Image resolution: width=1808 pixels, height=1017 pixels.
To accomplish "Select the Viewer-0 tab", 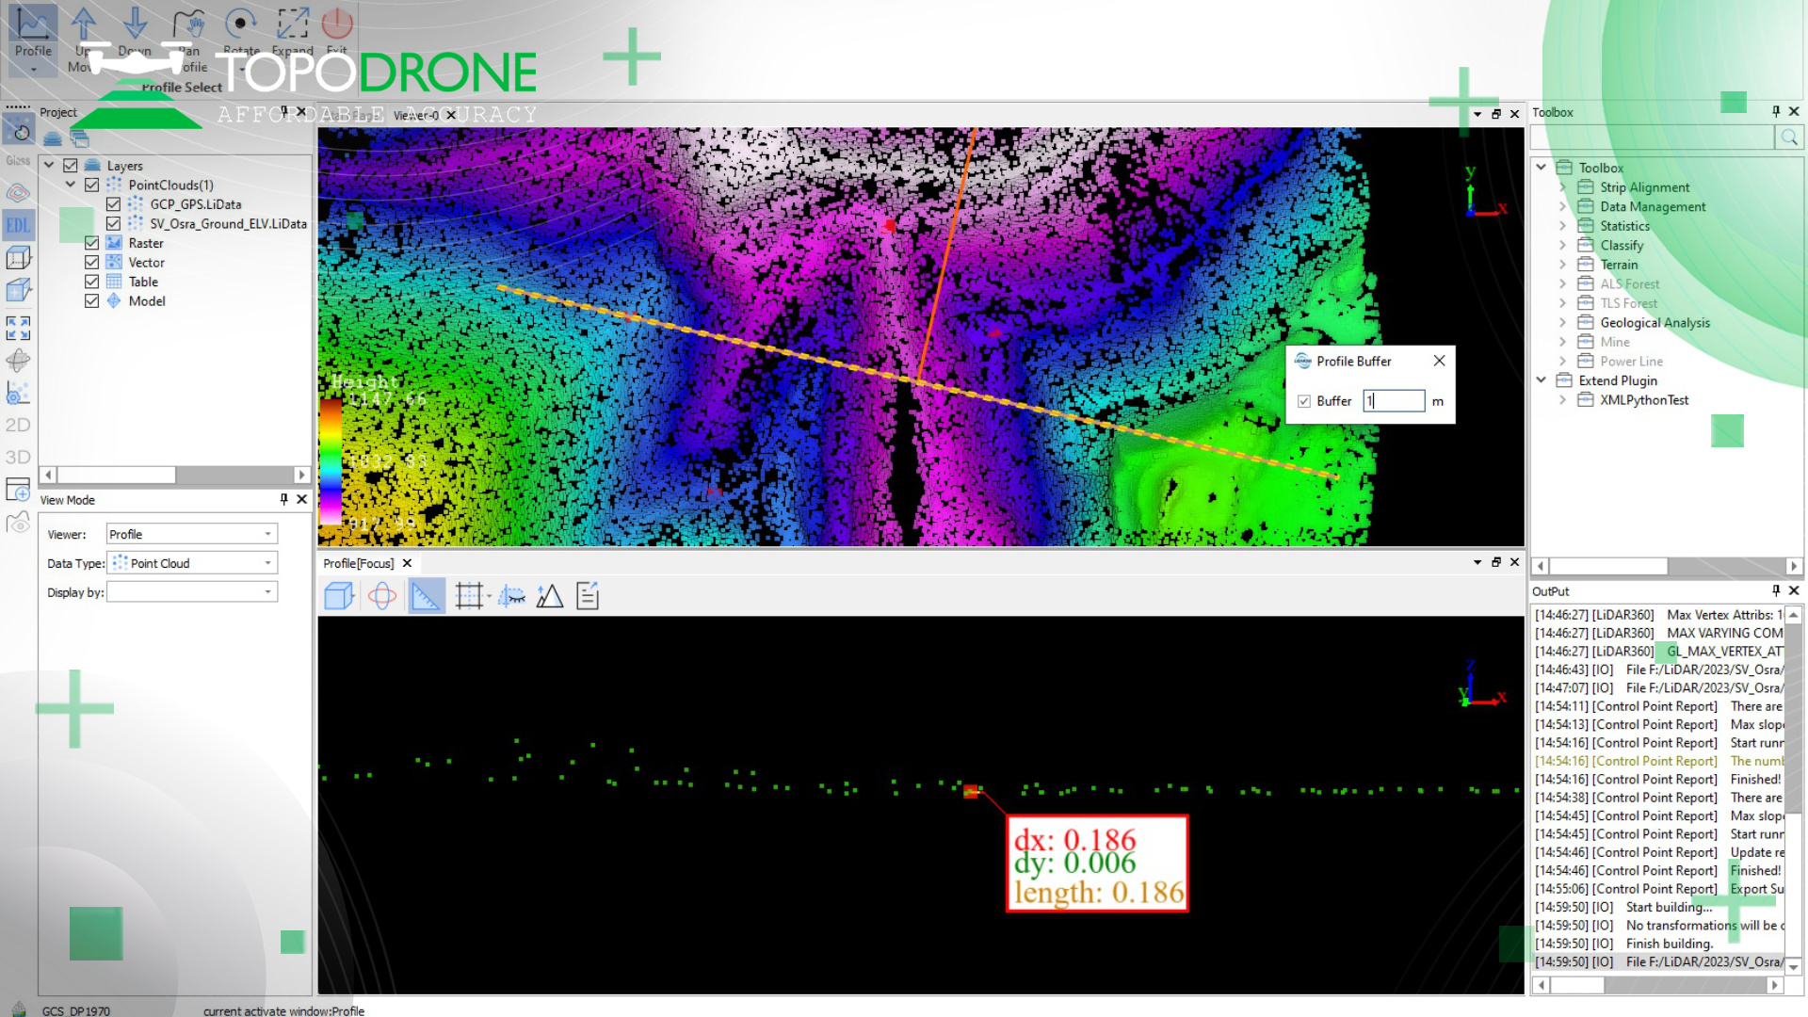I will [416, 115].
